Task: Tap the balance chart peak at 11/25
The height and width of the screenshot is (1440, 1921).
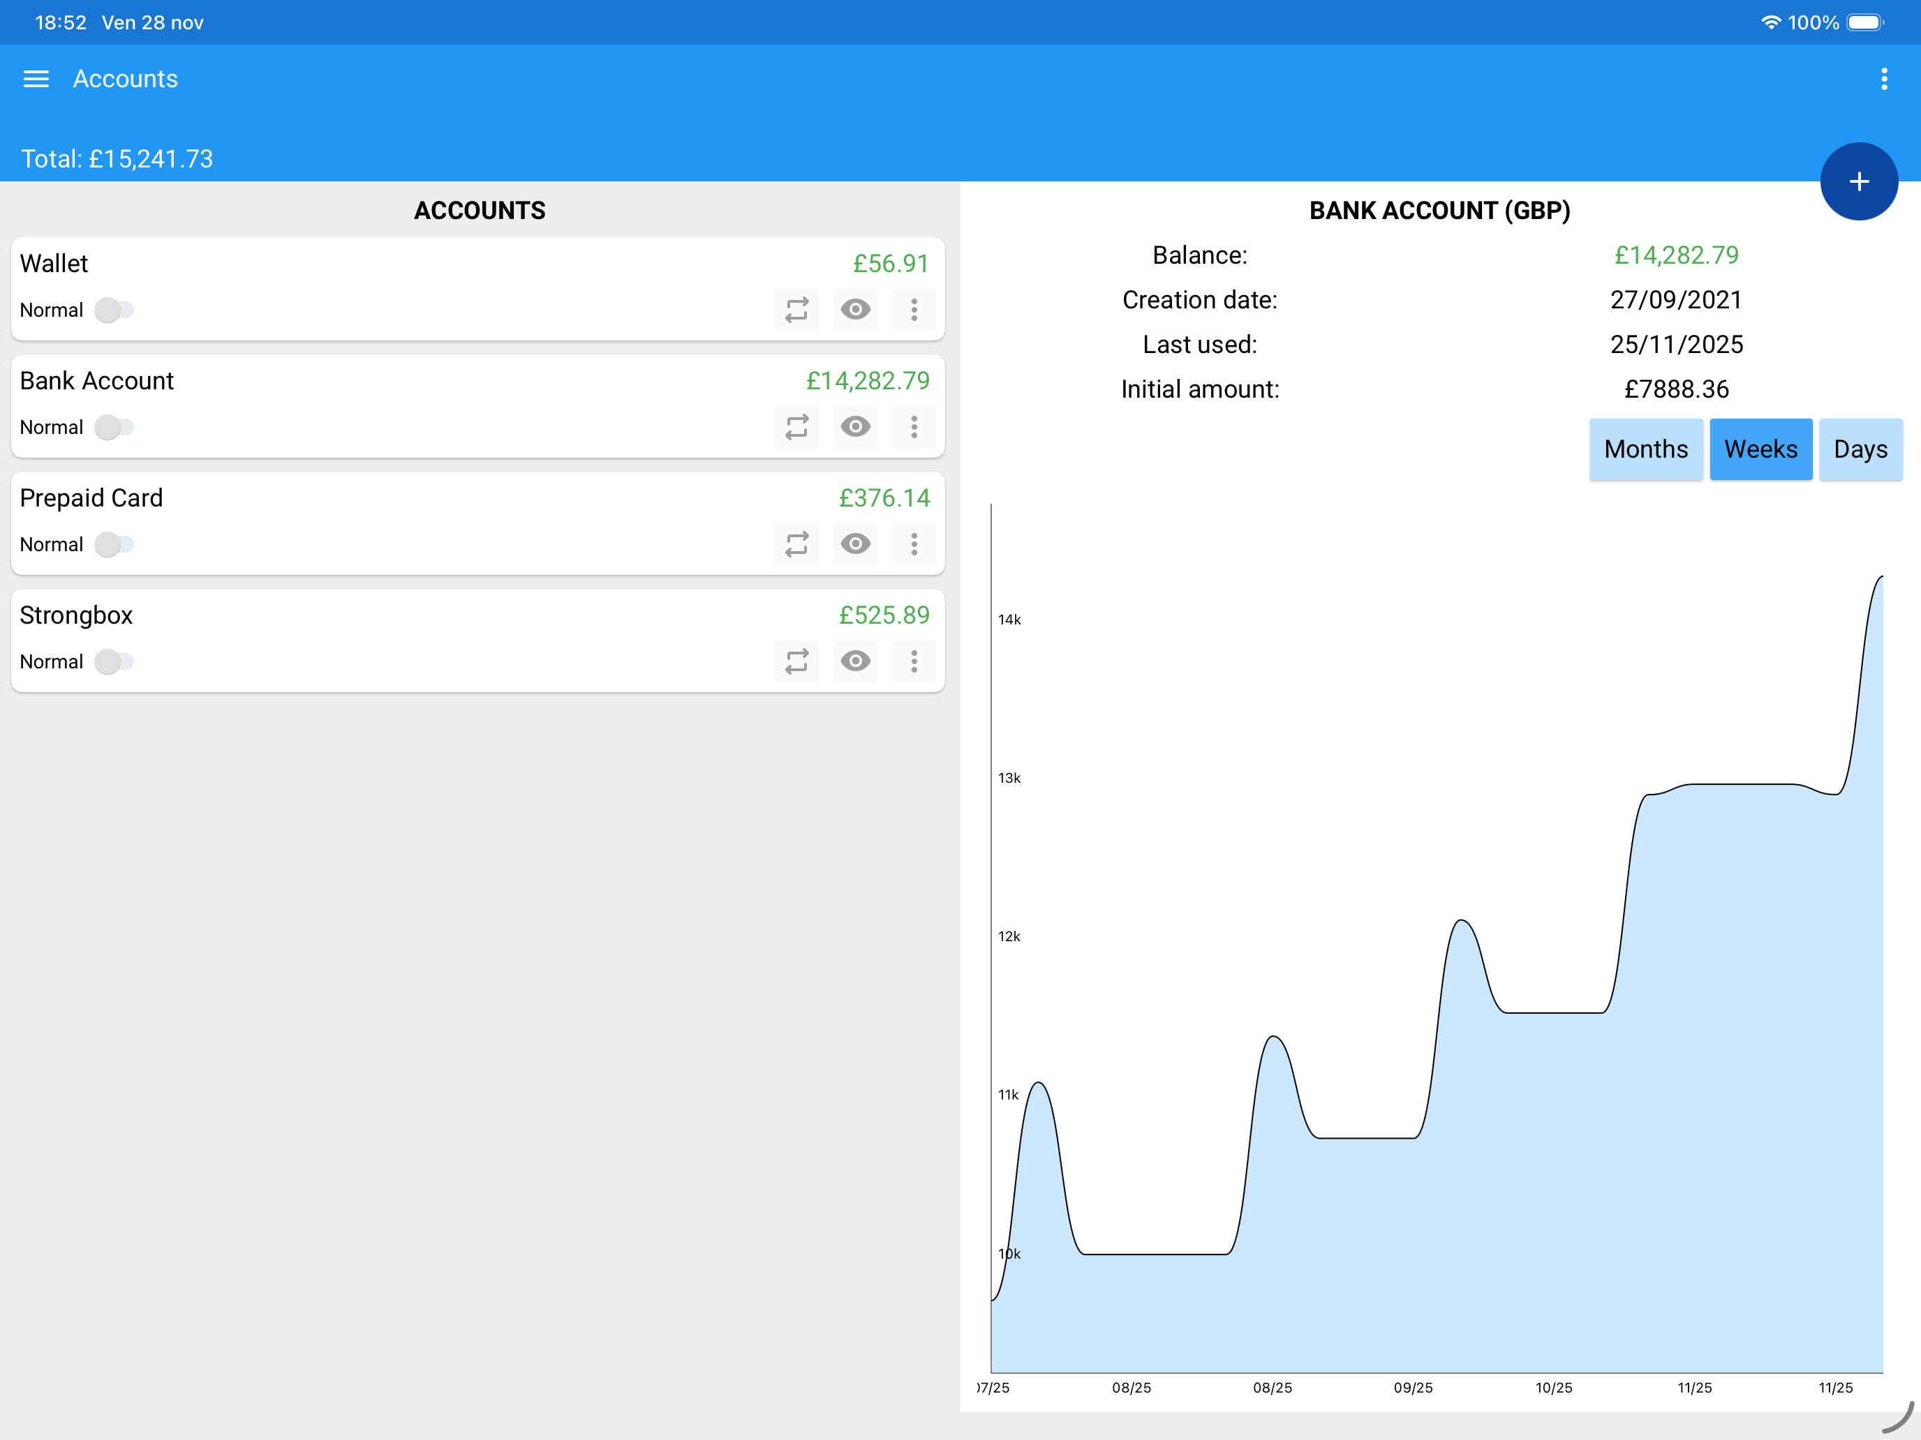Action: [x=1879, y=578]
